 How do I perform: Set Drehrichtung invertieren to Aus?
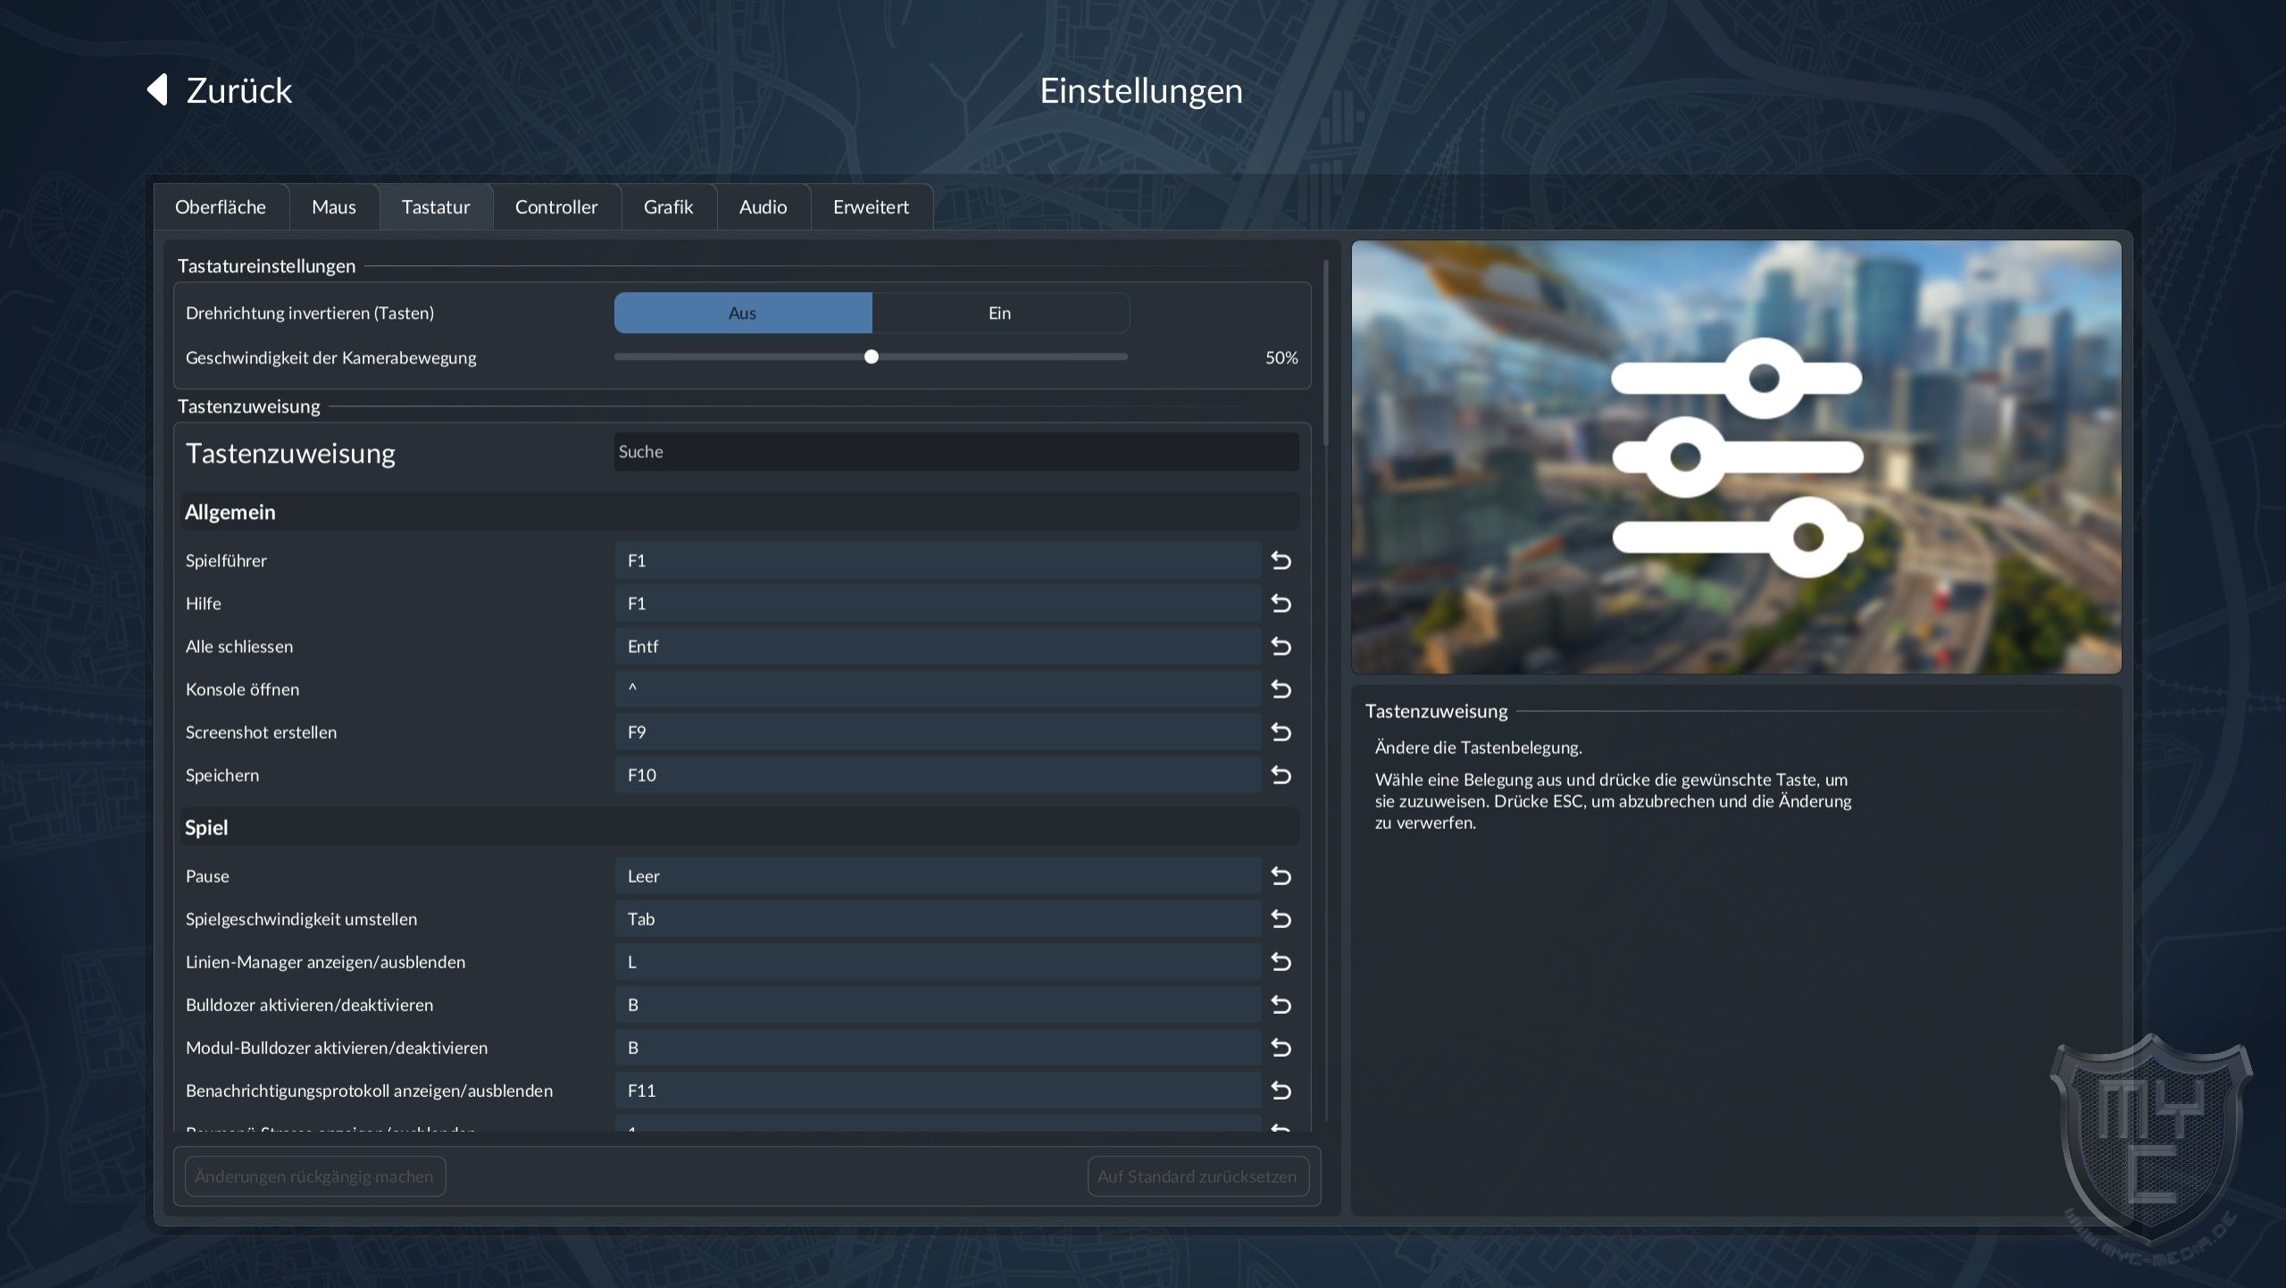tap(743, 313)
